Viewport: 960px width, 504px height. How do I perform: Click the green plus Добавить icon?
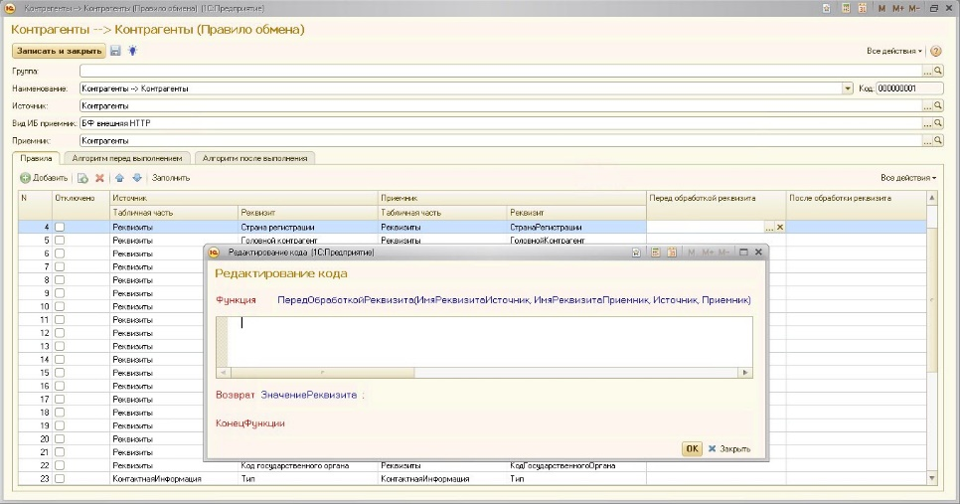pyautogui.click(x=26, y=178)
